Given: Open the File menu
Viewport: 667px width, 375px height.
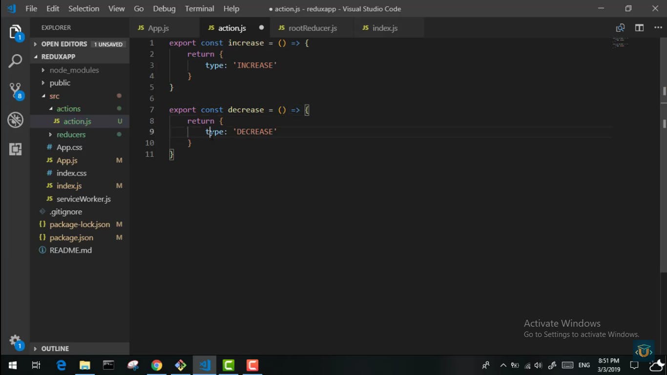Looking at the screenshot, I should pos(31,9).
